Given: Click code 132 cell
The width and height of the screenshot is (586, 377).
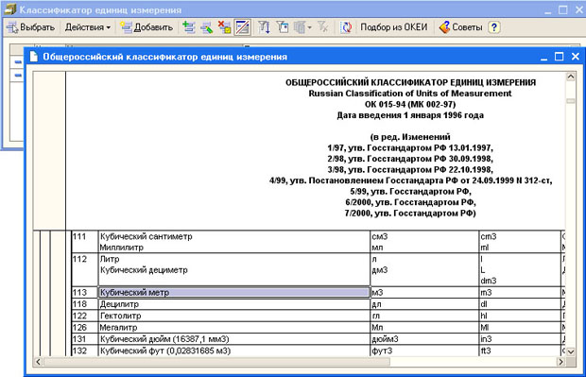Looking at the screenshot, I should tap(85, 351).
